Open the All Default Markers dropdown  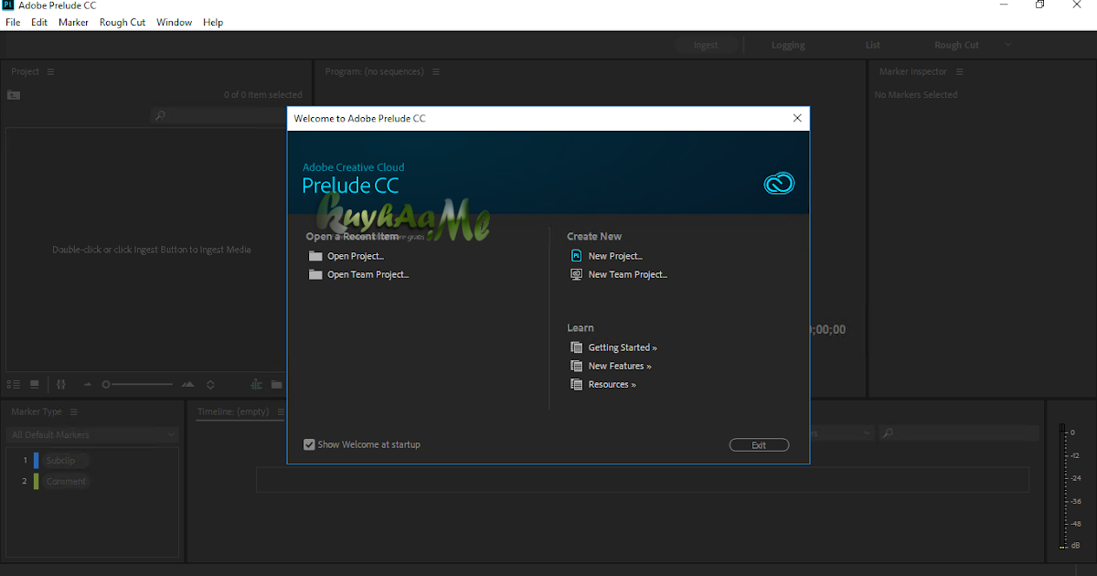tap(91, 434)
